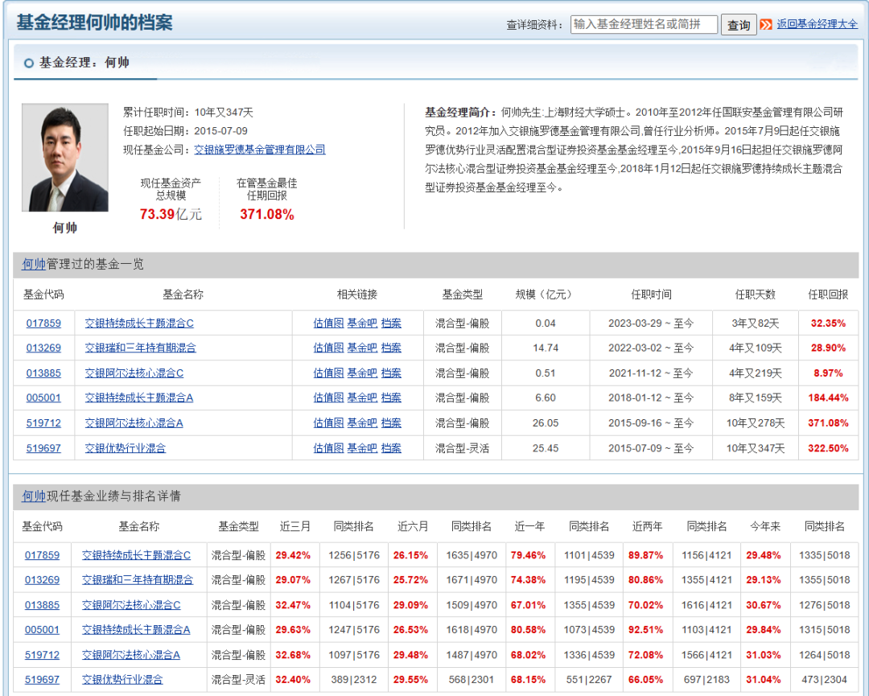This screenshot has width=869, height=696.
Task: Open 交银持续成长主题混合C in performance table
Action: pos(136,555)
